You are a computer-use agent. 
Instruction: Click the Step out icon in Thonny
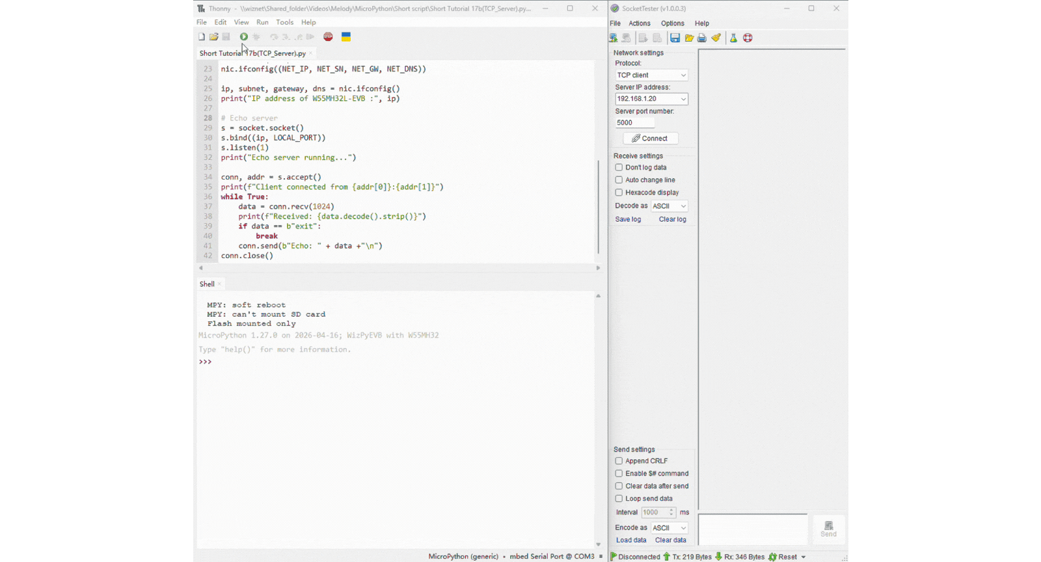tap(298, 37)
